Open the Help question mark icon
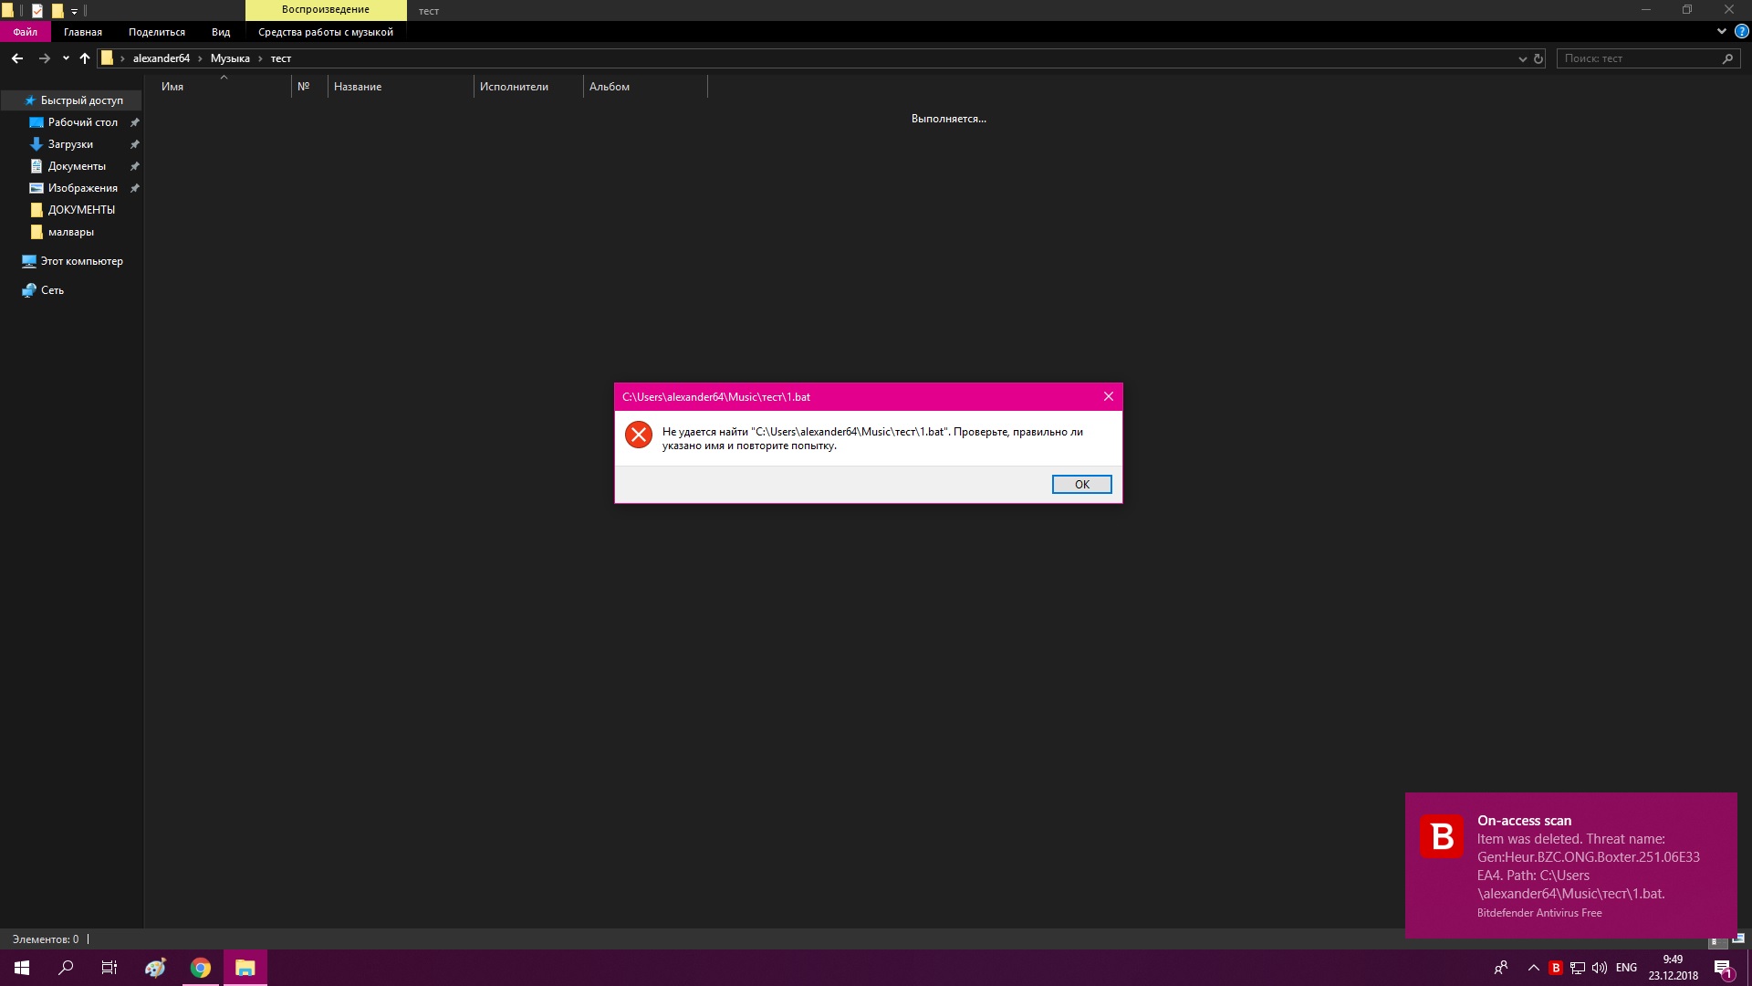 (1740, 31)
